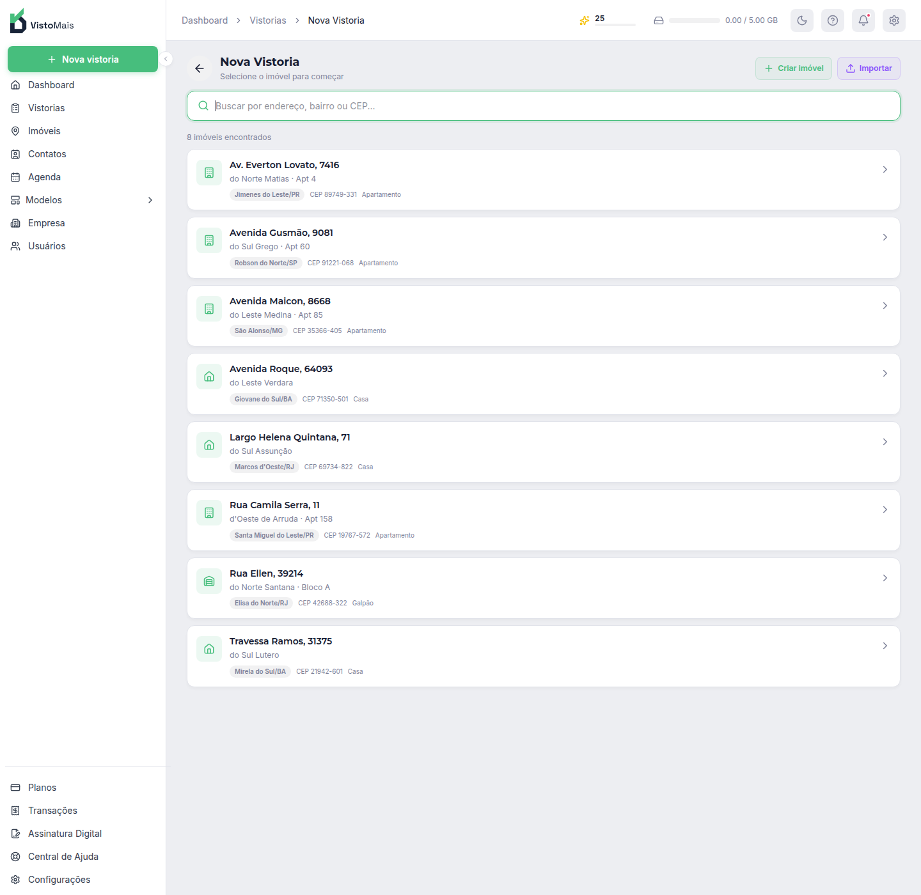The image size is (921, 895).
Task: Focus the address search field
Action: click(544, 105)
